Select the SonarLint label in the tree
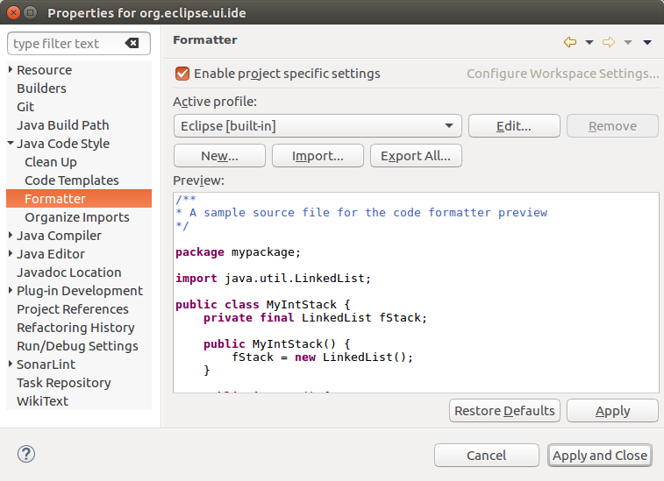The image size is (664, 481). pos(46,364)
